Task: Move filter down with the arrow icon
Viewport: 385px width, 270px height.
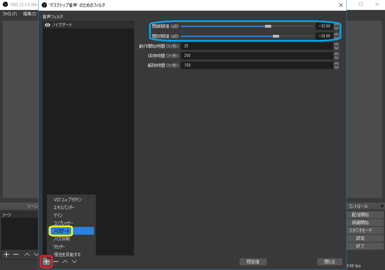Action: 74,261
